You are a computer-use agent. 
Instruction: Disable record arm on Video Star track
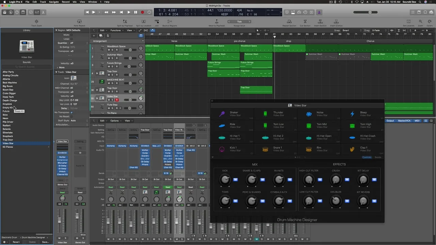click(x=116, y=100)
